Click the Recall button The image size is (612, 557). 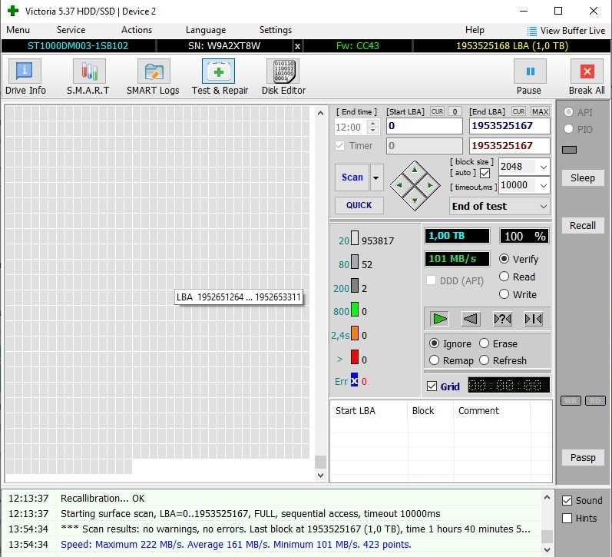(583, 226)
